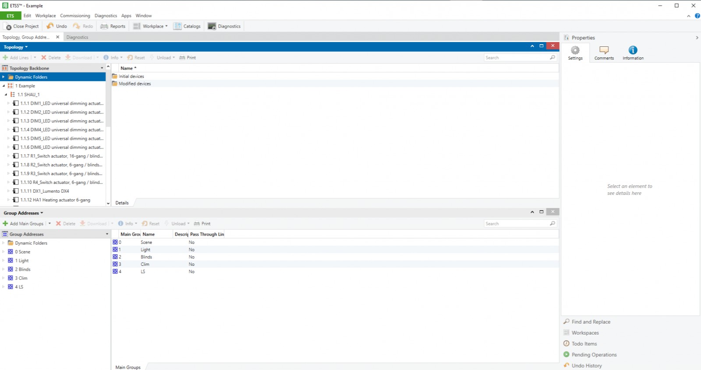Open the Group Addresses panel title dropdown
701x370 pixels.
click(x=42, y=213)
